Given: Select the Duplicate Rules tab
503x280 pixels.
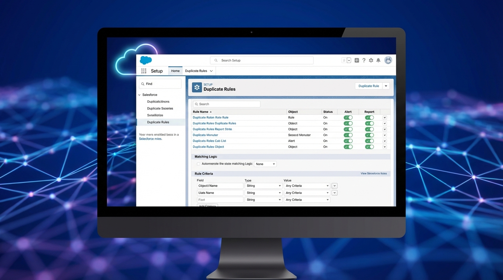Looking at the screenshot, I should (x=196, y=71).
